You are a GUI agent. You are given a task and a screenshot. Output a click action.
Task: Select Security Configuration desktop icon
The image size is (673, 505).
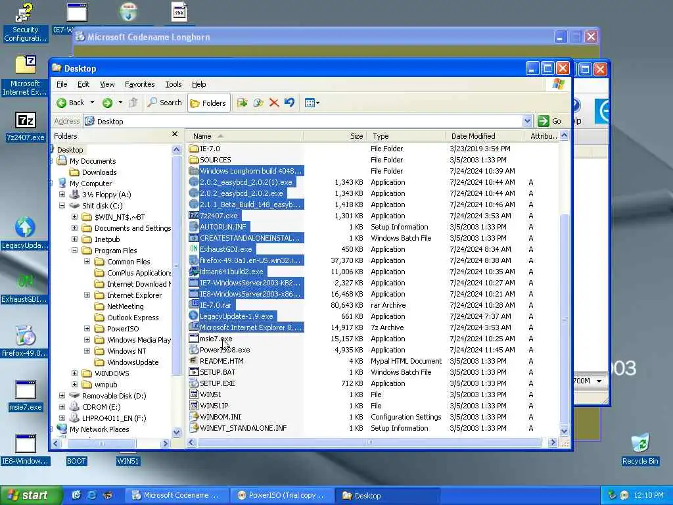(x=25, y=22)
